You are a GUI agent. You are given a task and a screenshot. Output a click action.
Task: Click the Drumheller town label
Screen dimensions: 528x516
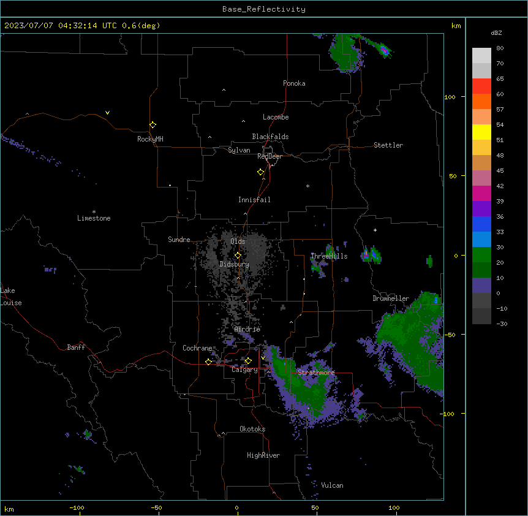point(391,298)
